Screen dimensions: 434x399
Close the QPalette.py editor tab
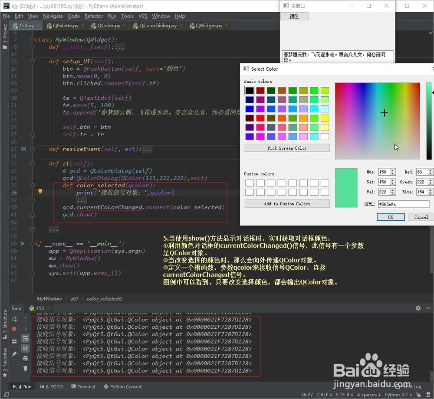tap(82, 26)
